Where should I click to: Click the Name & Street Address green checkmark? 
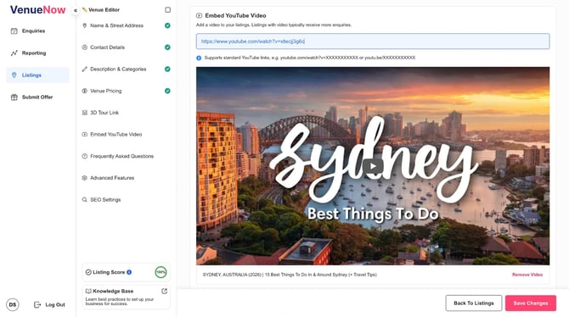167,25
